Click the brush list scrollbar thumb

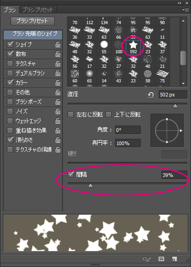[183, 58]
